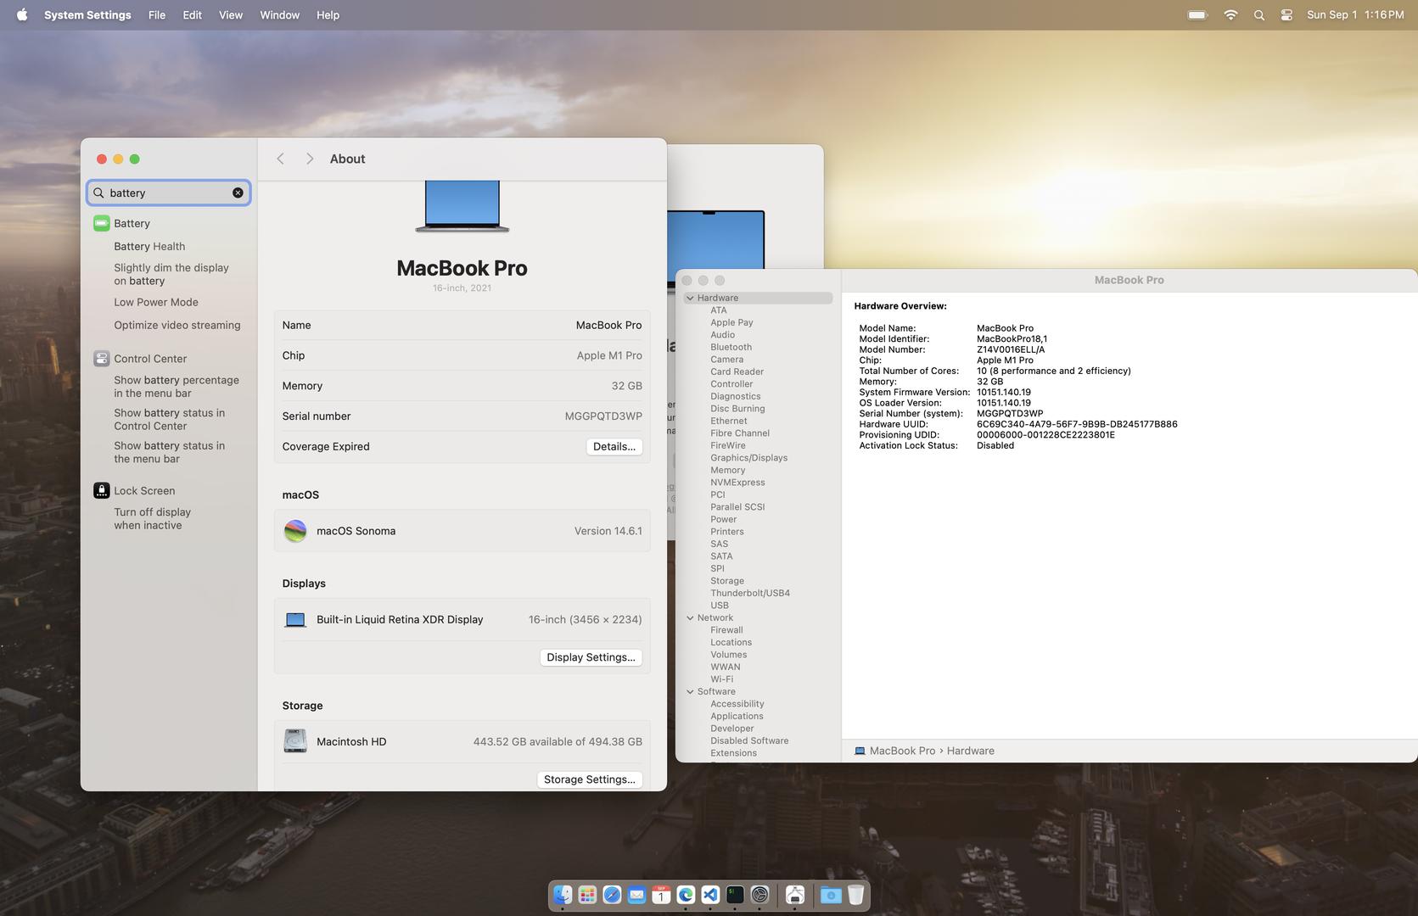Select Applications under Software
Viewport: 1418px width, 916px height.
737,716
